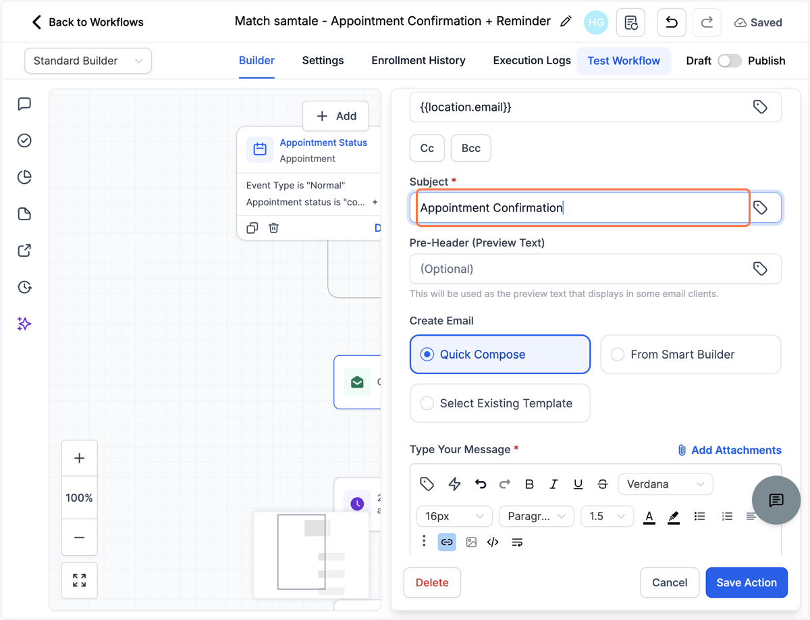810x620 pixels.
Task: Open tag picker for location email field
Action: 760,107
